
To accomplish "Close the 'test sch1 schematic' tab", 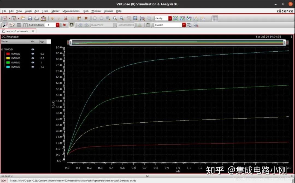I will click(x=33, y=31).
